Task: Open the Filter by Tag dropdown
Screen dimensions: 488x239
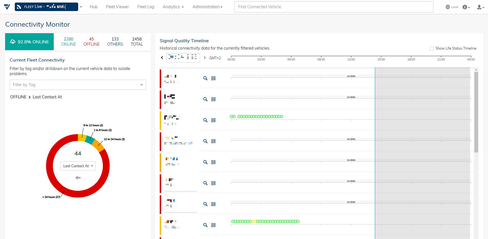Action: click(78, 85)
